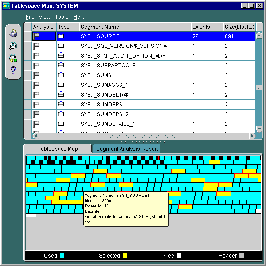Sort by the Segment Name column header
The image size is (266, 266).
coord(135,27)
